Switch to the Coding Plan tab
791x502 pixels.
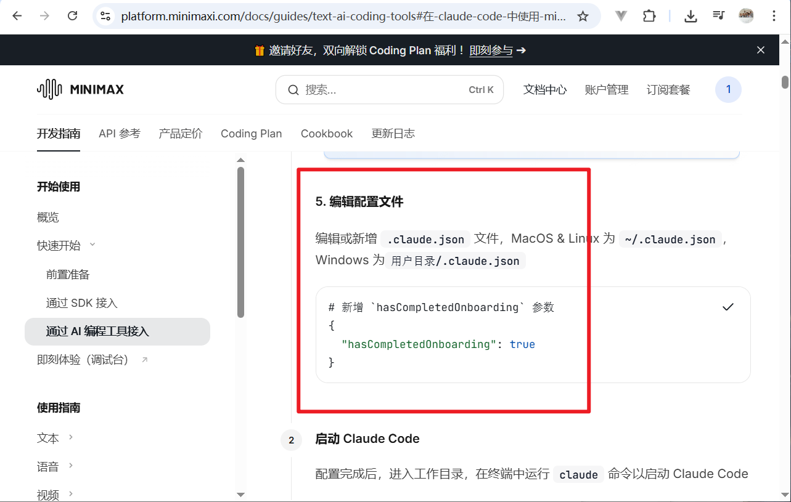click(x=252, y=134)
